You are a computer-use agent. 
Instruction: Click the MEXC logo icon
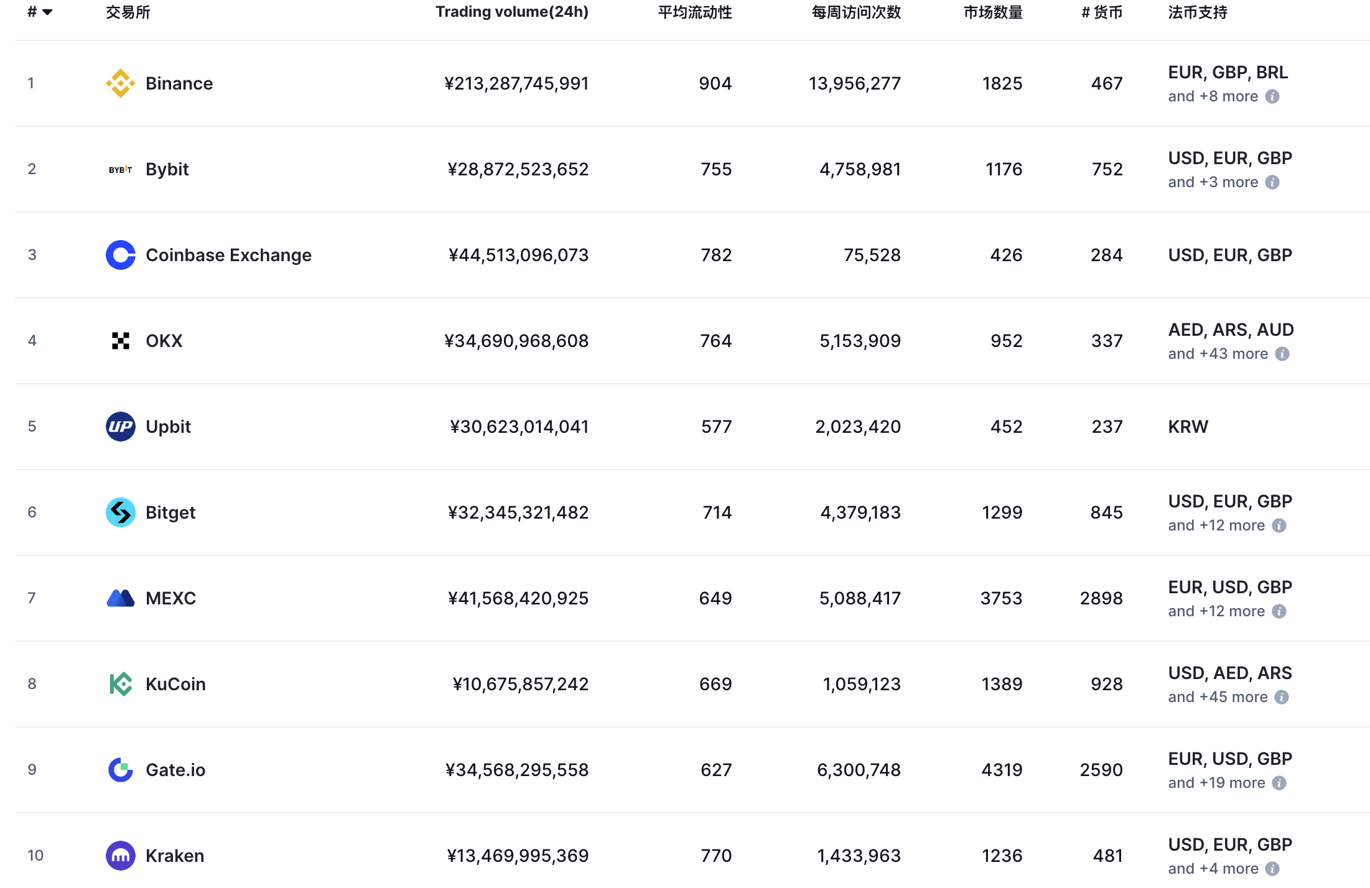click(120, 598)
